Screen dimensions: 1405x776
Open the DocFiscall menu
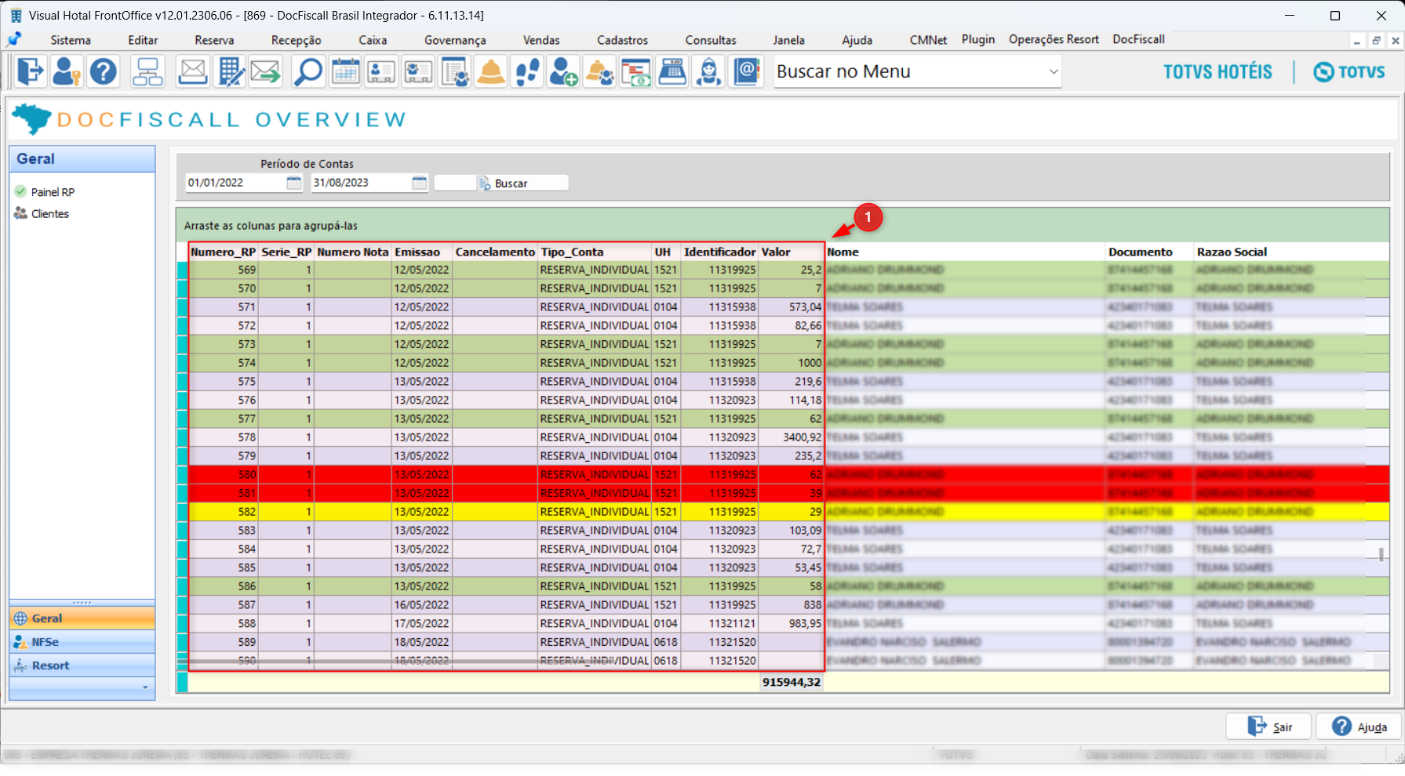click(x=1138, y=39)
